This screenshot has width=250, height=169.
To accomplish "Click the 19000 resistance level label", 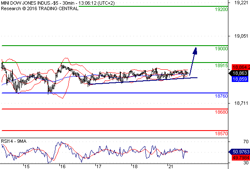I will pyautogui.click(x=221, y=49).
